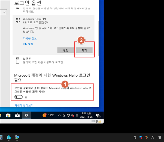The width and height of the screenshot is (164, 142).
Task: Open the 자세히 알아보기 link
Action: click(24, 105)
